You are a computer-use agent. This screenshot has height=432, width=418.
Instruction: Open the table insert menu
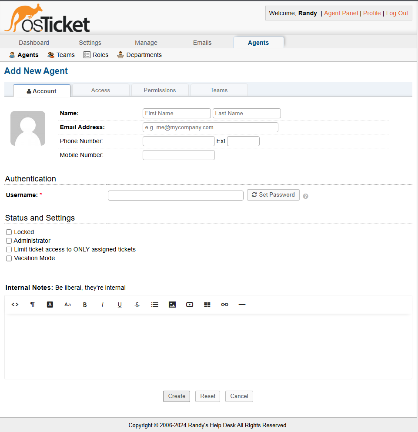(x=207, y=305)
